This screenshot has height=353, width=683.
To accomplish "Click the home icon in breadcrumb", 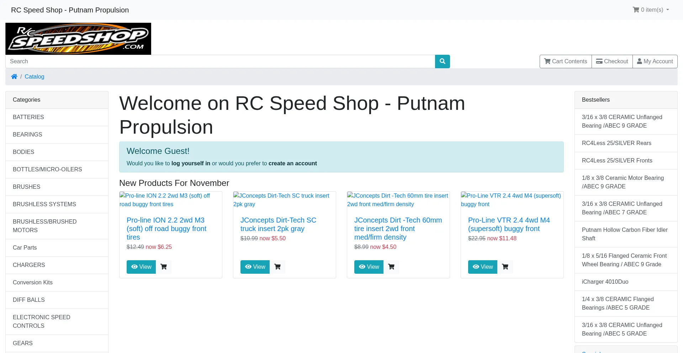I will coord(14,76).
